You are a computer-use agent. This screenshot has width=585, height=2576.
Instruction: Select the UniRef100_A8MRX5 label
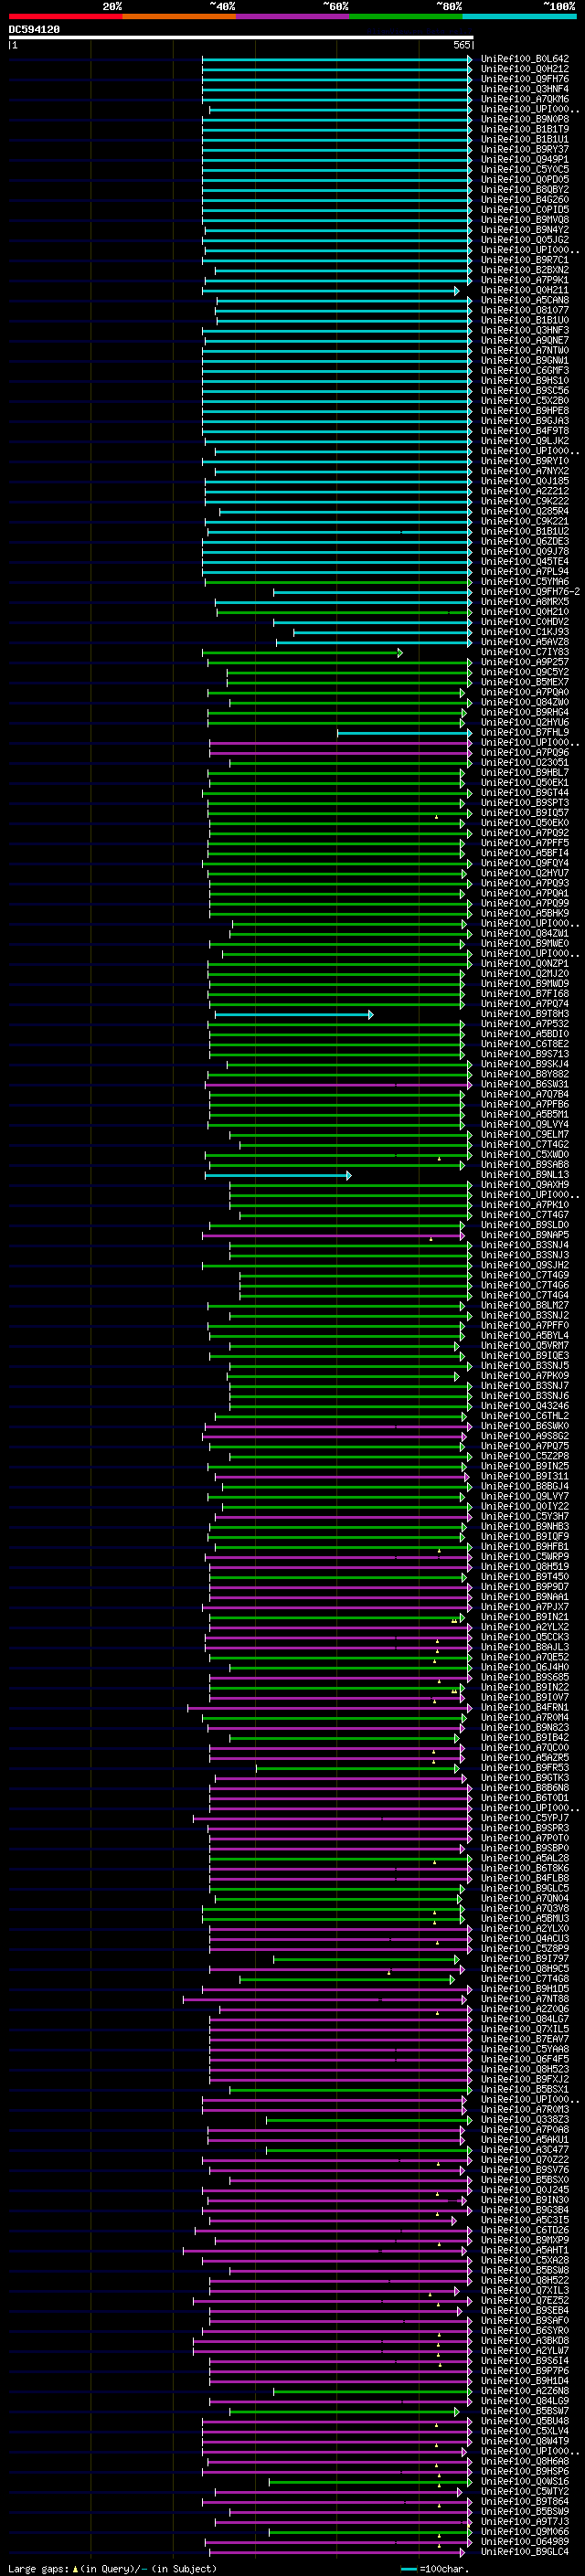pos(525,602)
